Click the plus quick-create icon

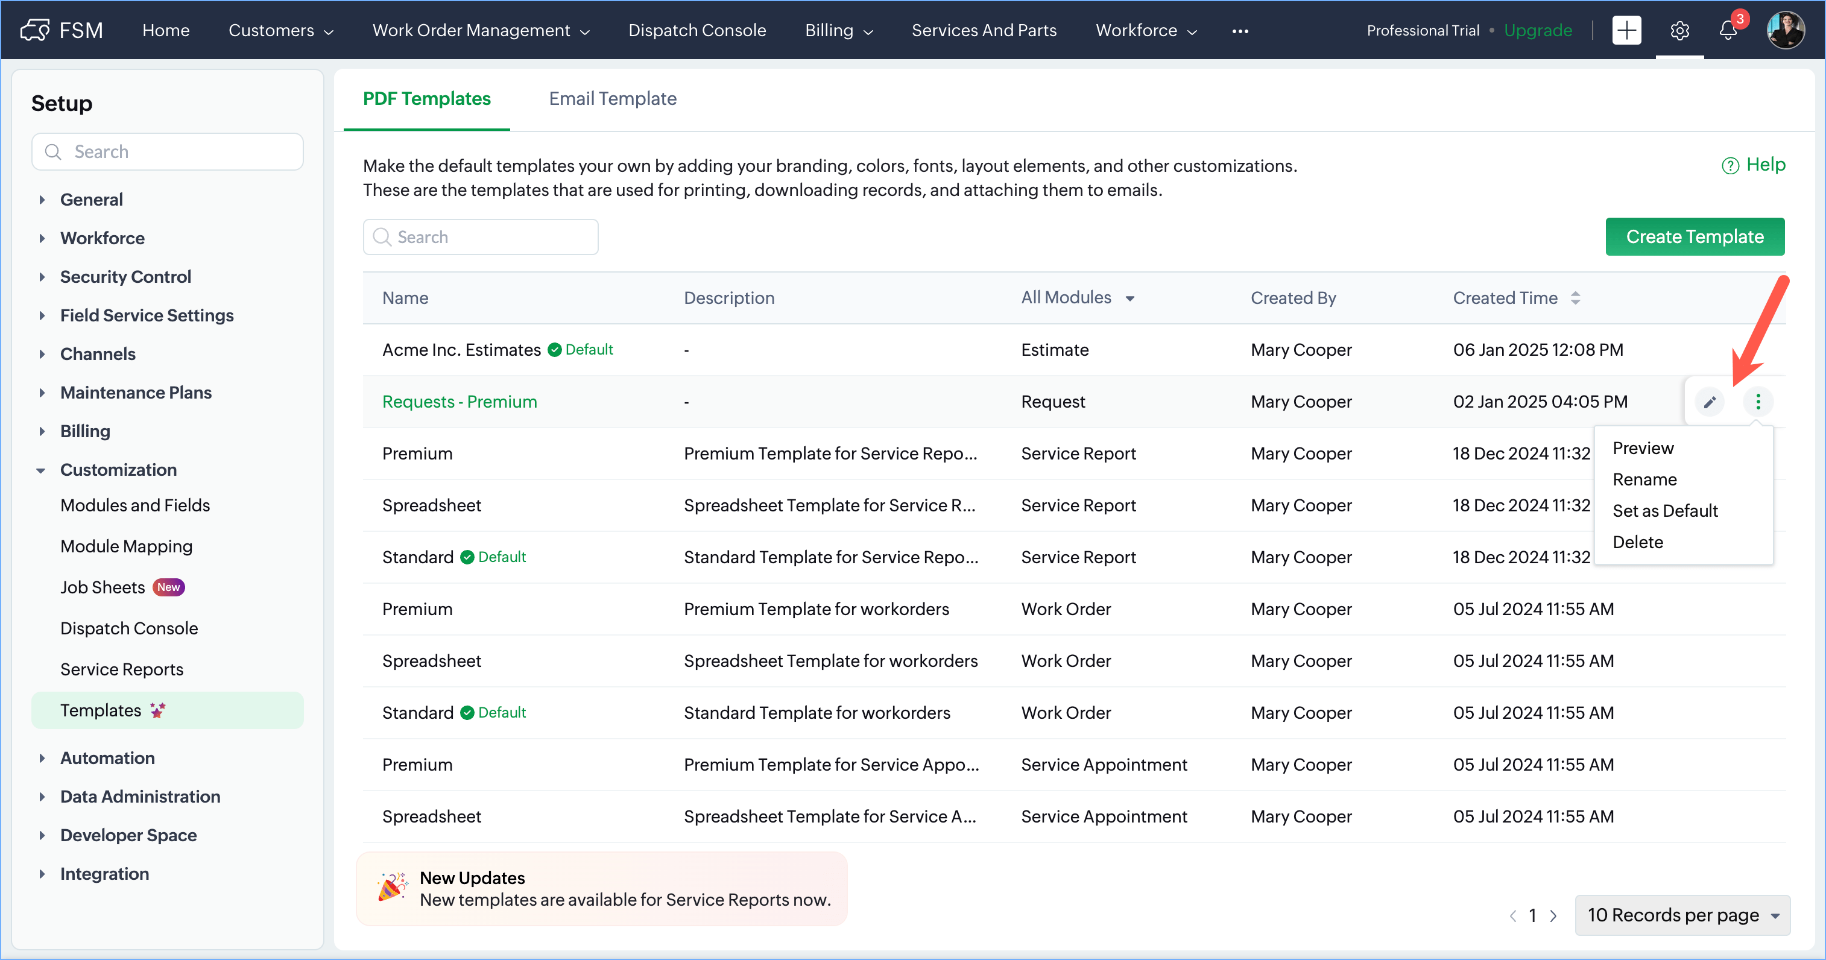[x=1626, y=31]
